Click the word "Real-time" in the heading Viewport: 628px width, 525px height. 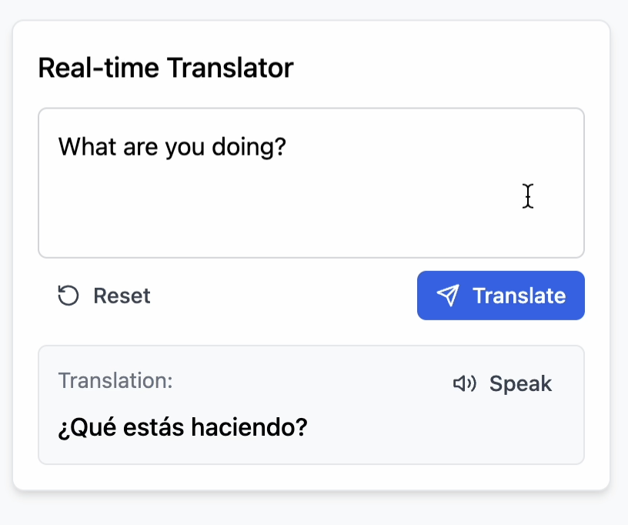pyautogui.click(x=99, y=68)
